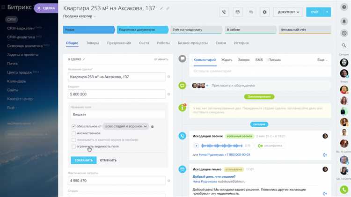Switch to the Товары tab

(93, 43)
